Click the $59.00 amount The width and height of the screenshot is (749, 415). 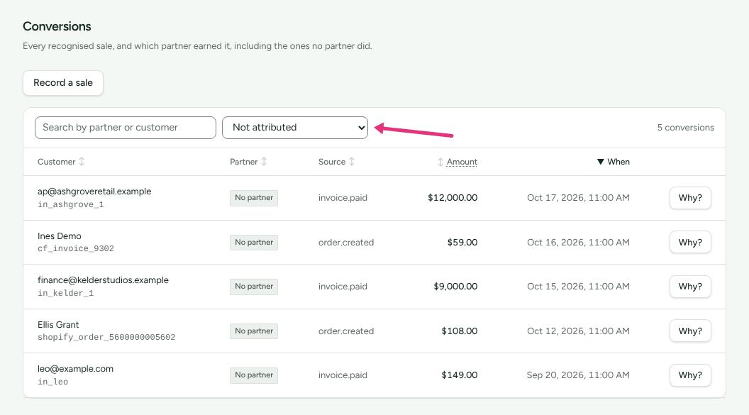[x=462, y=242]
